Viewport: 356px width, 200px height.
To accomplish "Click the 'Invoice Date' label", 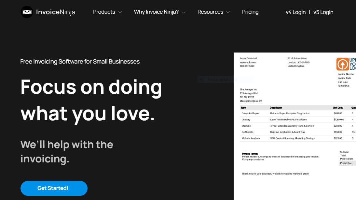I will (x=344, y=78).
